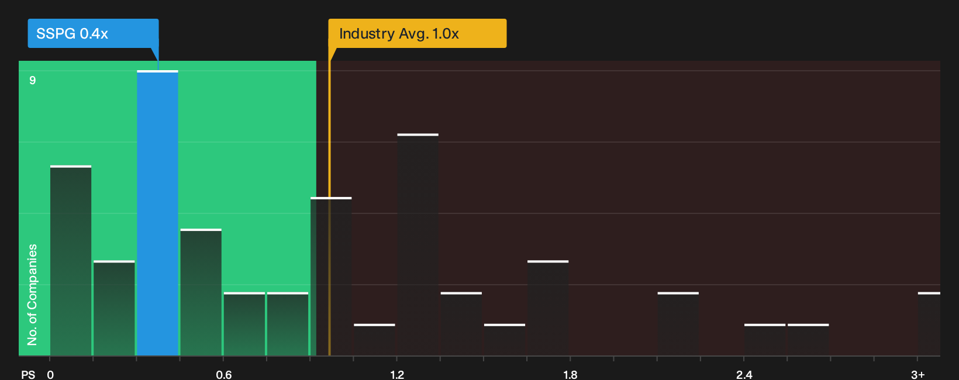
Task: Click the 3+ x-axis tick label
Action: pyautogui.click(x=918, y=374)
